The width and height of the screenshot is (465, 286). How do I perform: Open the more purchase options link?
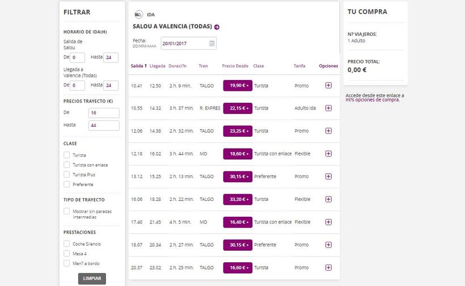click(x=373, y=100)
